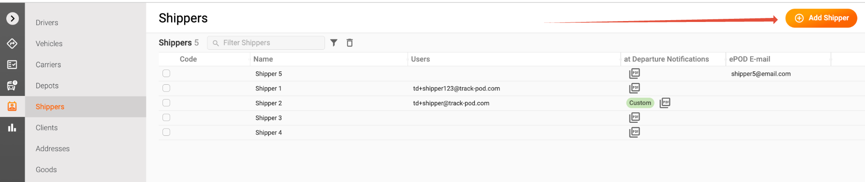The height and width of the screenshot is (182, 865).
Task: Check the box for Shipper 5
Action: click(167, 74)
